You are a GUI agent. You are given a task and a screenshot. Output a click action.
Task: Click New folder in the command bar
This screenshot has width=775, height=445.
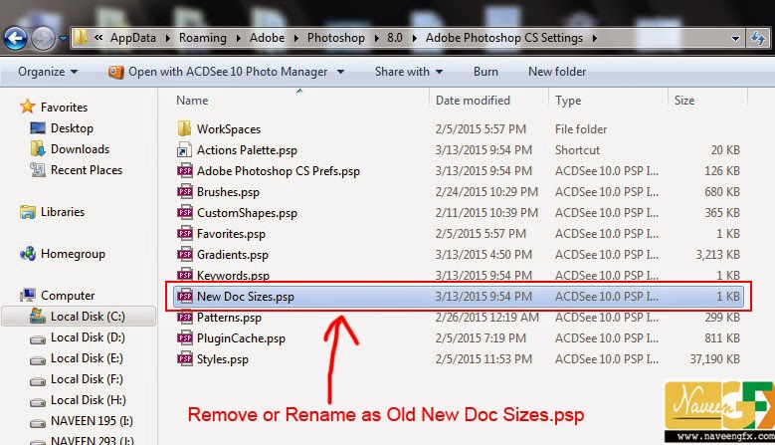[557, 72]
